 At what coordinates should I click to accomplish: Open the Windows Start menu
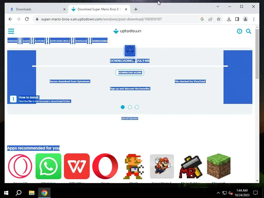click(6, 193)
